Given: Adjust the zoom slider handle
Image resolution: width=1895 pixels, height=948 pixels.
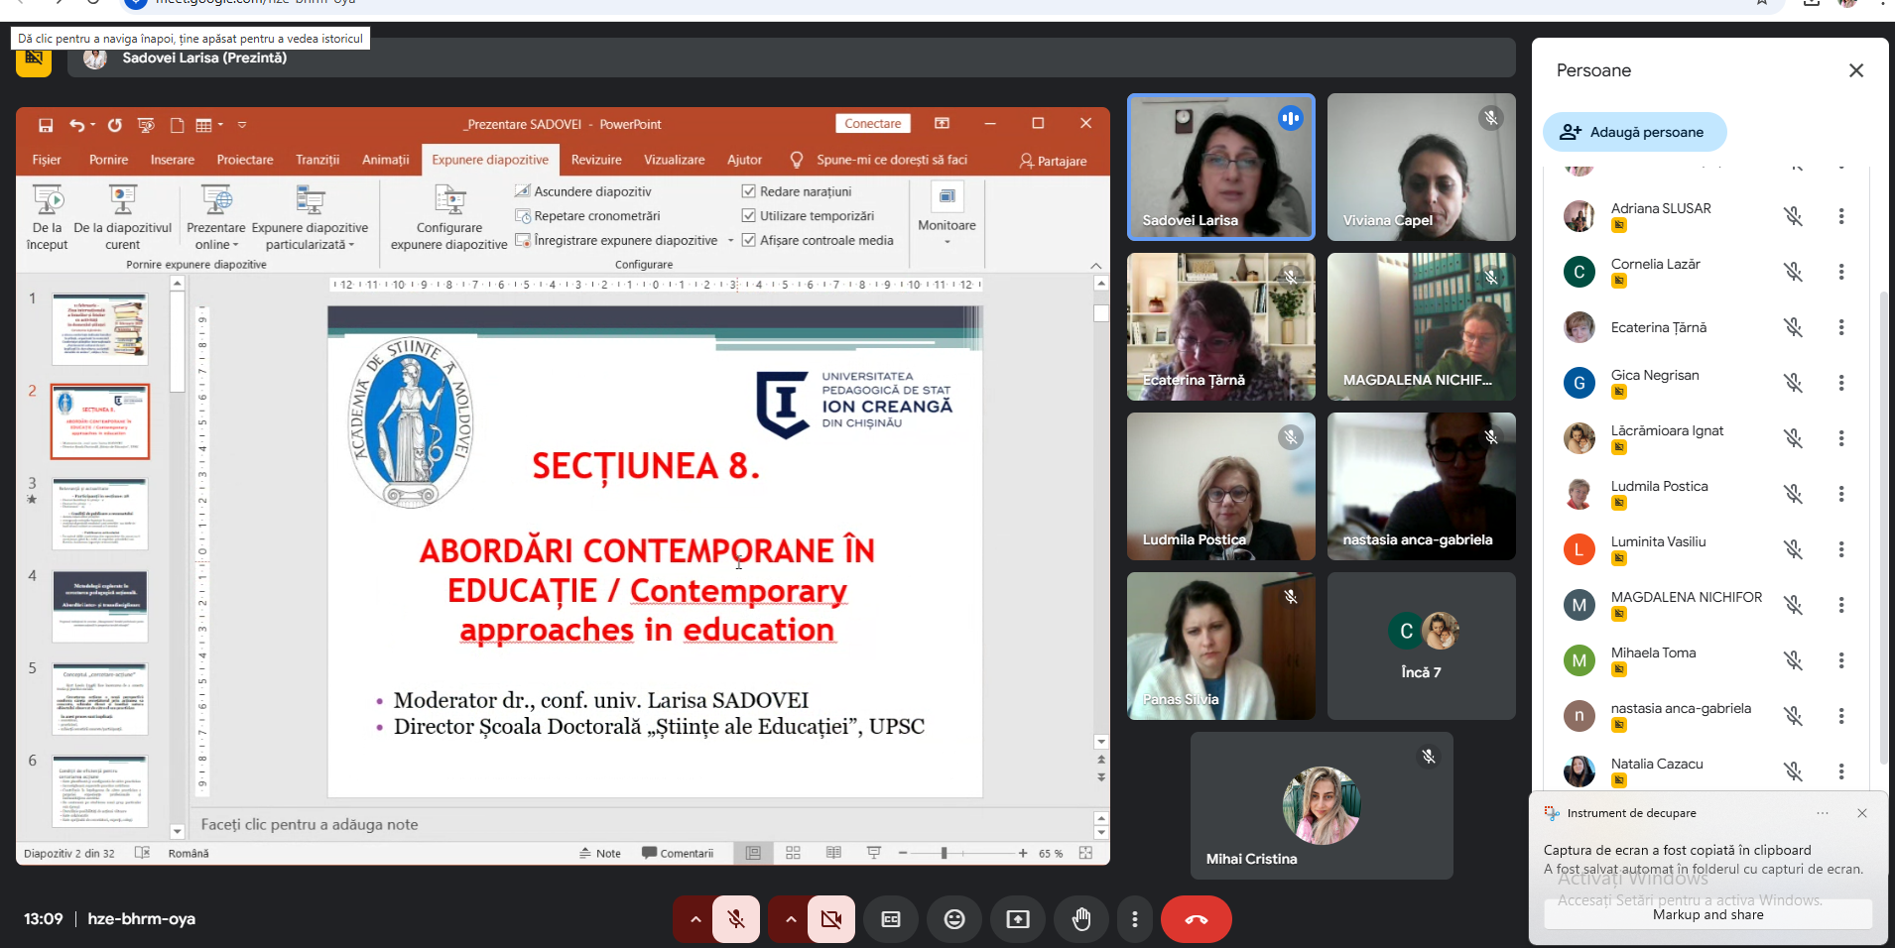Looking at the screenshot, I should coord(944,853).
